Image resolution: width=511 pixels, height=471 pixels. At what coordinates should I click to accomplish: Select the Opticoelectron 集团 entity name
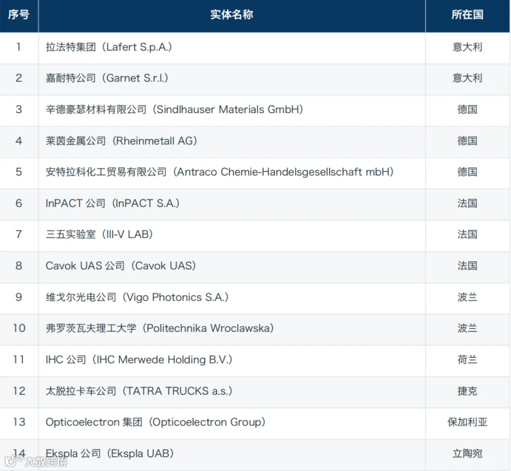point(156,422)
